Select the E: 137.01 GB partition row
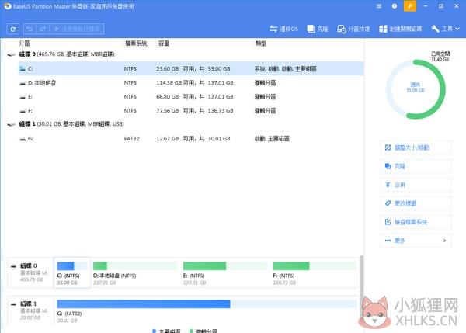The width and height of the screenshot is (466, 333). (x=191, y=96)
